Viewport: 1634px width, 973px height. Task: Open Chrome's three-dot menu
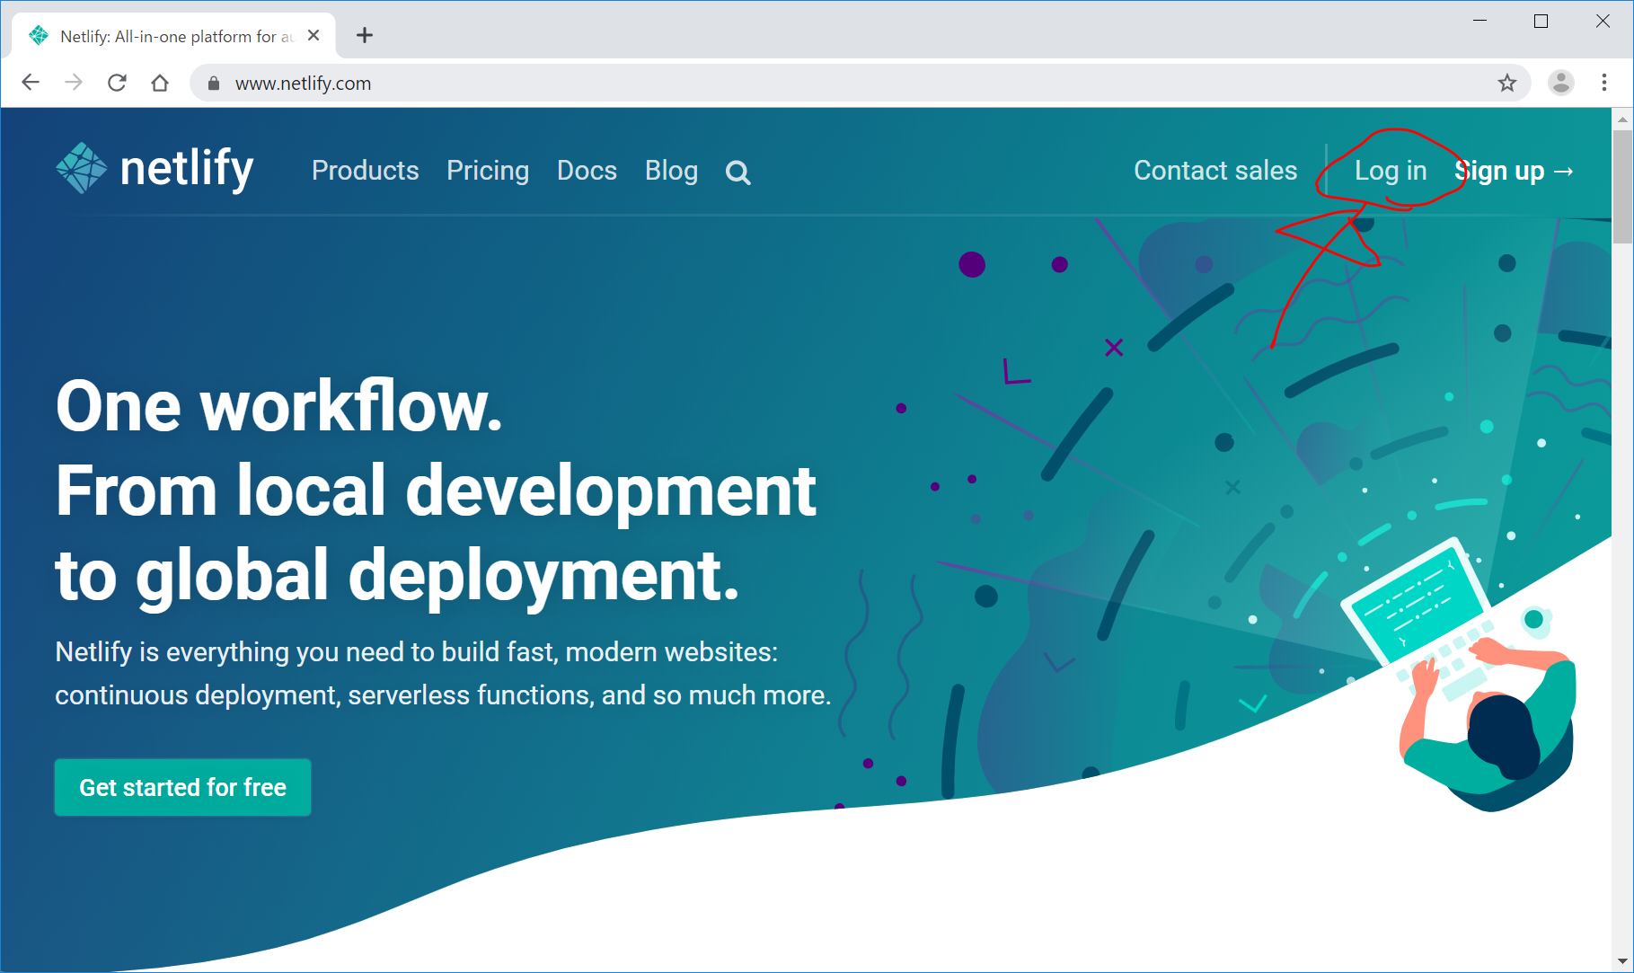[x=1603, y=84]
